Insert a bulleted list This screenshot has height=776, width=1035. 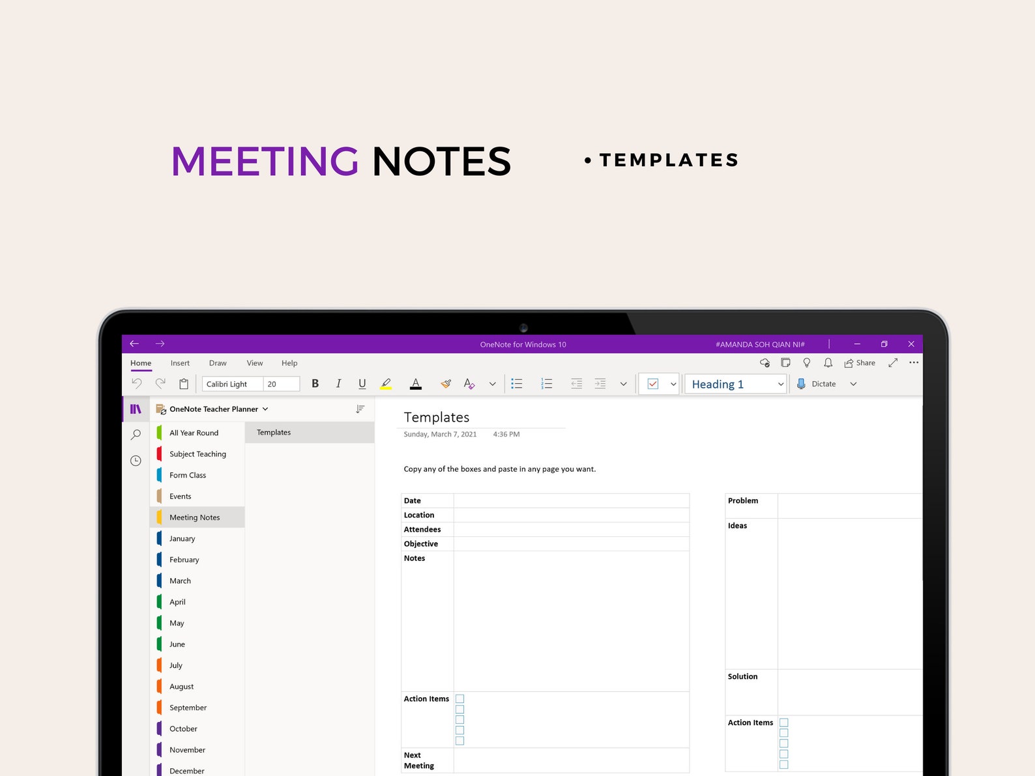pos(517,384)
